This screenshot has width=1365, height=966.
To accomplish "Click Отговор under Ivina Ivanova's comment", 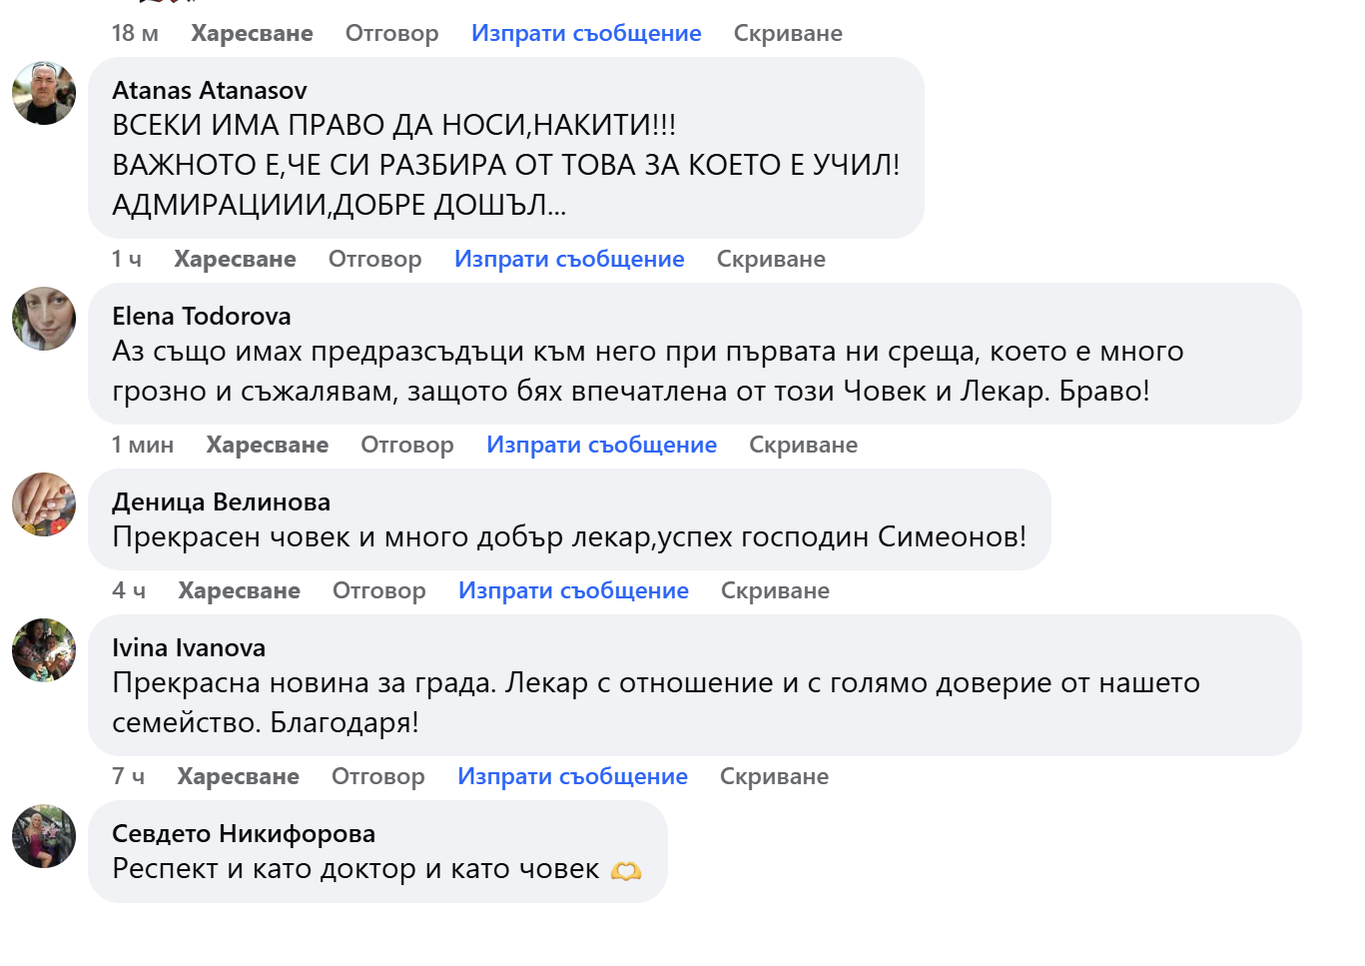I will click(377, 776).
